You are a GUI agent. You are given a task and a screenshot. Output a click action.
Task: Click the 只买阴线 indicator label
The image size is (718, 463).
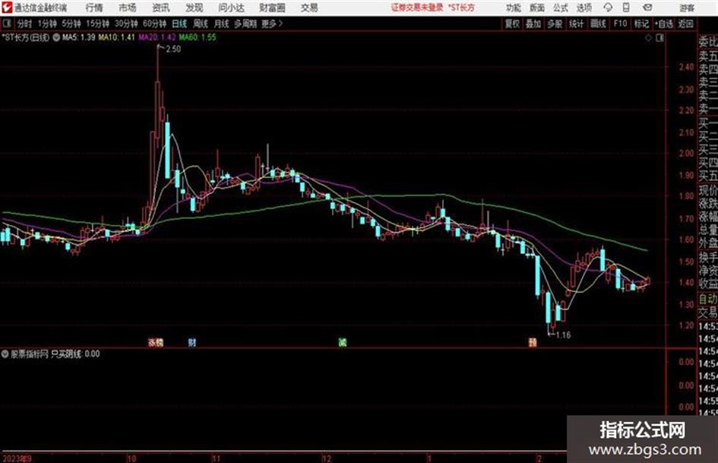(x=66, y=354)
